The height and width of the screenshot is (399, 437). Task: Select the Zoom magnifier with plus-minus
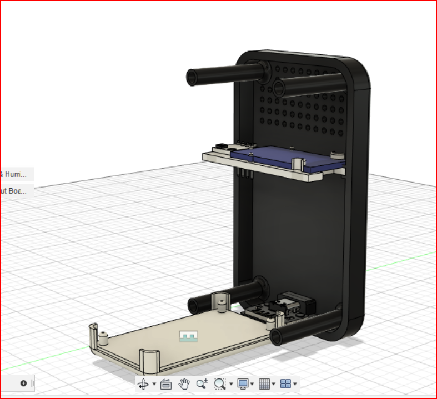[x=202, y=384]
